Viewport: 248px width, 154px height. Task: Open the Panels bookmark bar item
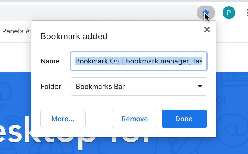coord(16,31)
